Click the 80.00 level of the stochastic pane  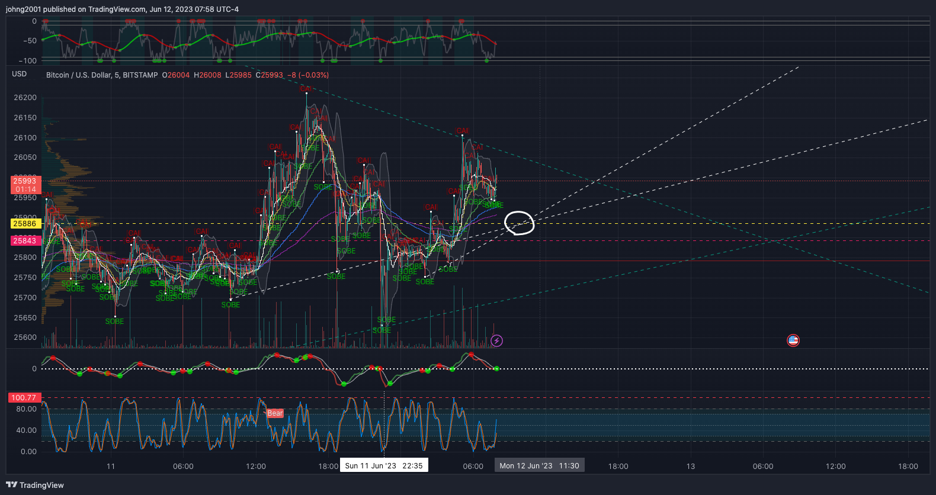[26, 409]
